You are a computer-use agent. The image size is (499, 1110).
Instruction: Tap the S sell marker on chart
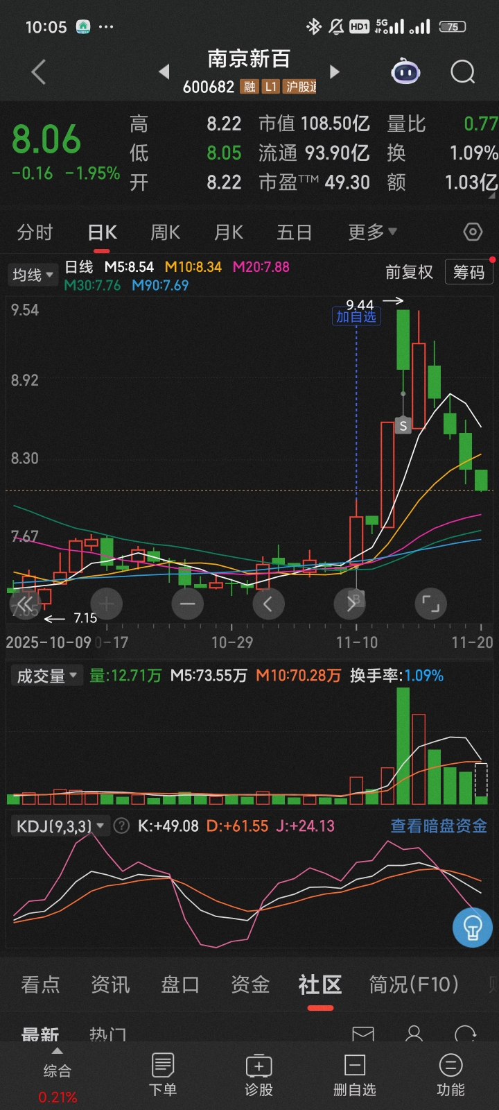(403, 425)
